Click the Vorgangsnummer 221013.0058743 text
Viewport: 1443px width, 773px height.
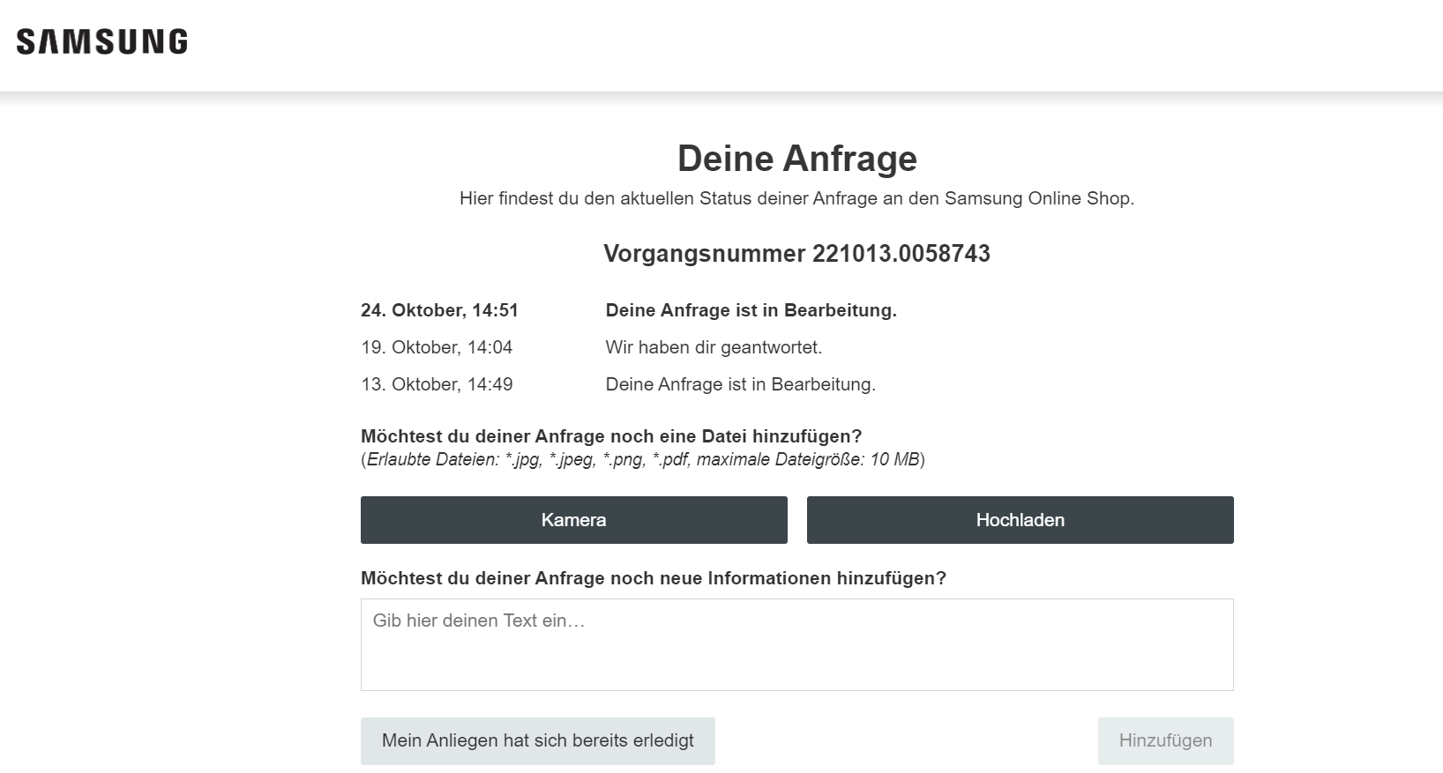pos(796,254)
